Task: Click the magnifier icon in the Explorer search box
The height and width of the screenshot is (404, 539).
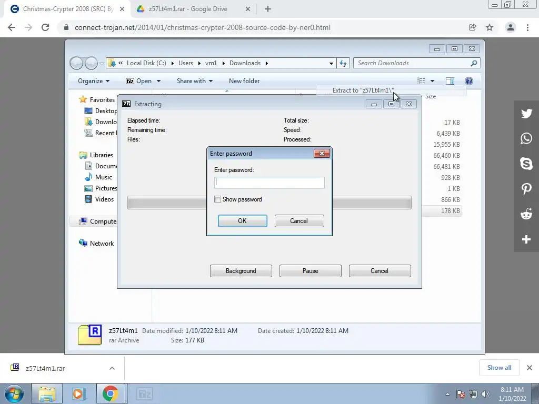Action: (x=474, y=63)
